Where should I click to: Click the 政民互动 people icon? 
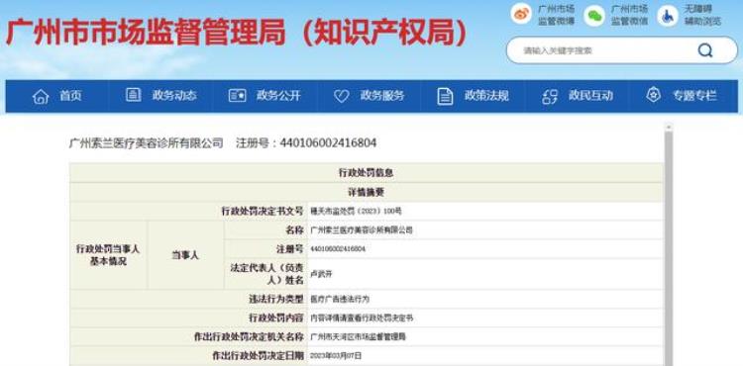pos(550,97)
